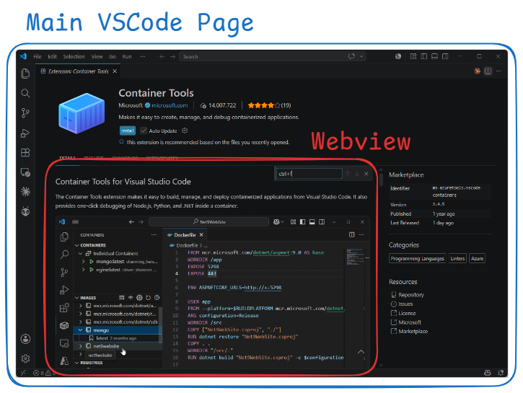Close the Extension: Container Tools tab

(x=115, y=71)
